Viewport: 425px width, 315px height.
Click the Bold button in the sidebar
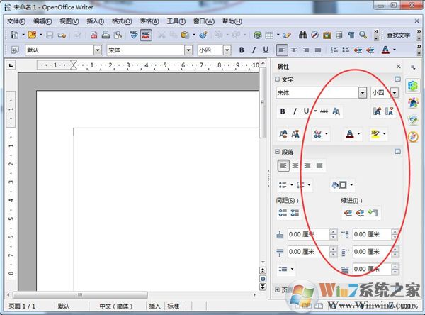283,111
